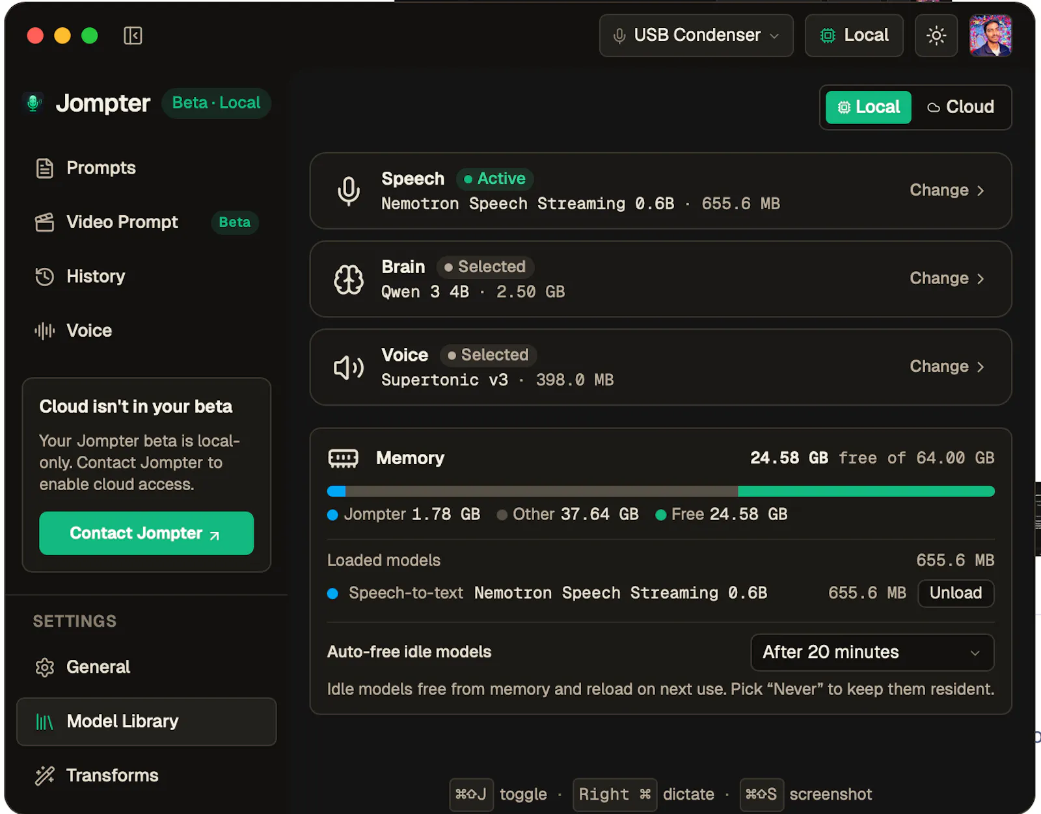Click the microphone icon in USB Condenser selector

pos(619,36)
